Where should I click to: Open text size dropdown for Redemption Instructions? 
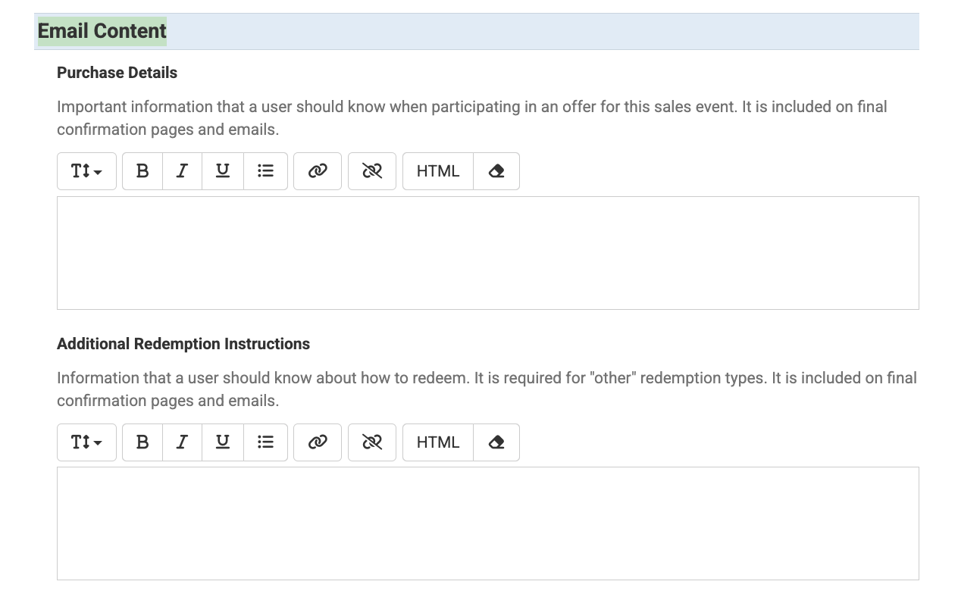tap(86, 442)
